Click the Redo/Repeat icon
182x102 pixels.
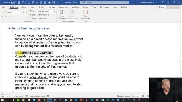[x=28, y=3]
